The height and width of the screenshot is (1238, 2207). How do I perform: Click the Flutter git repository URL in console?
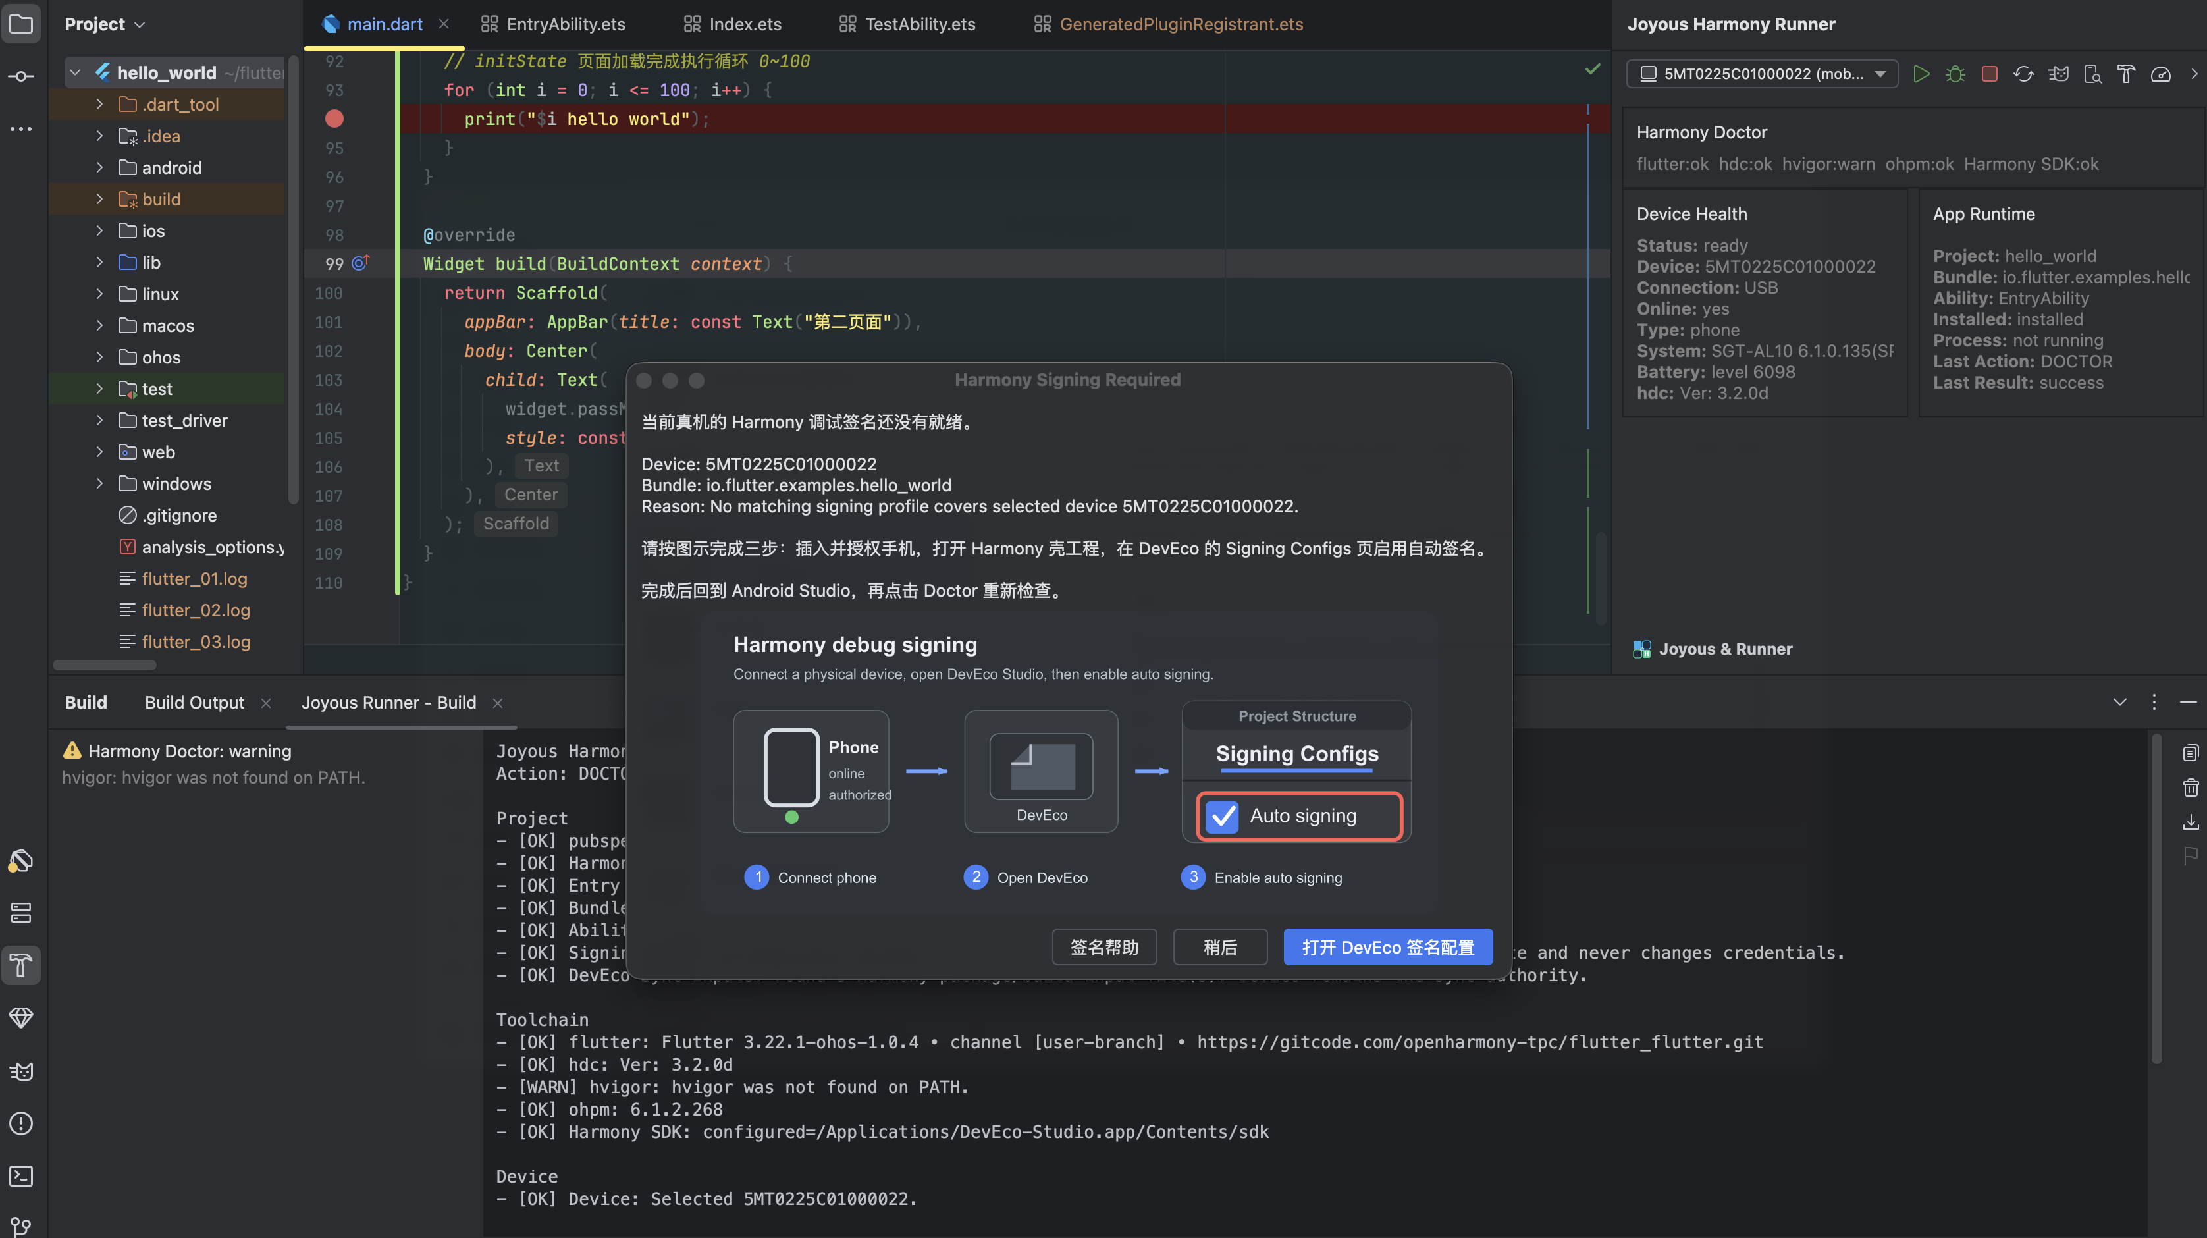pyautogui.click(x=1479, y=1042)
